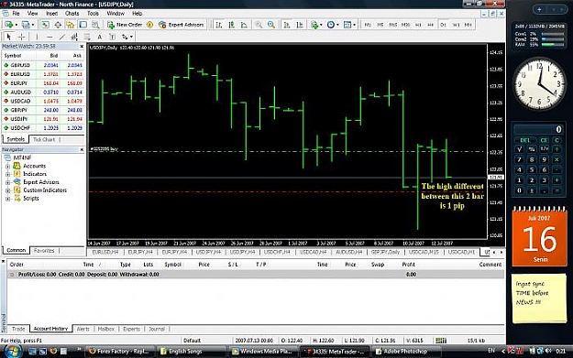Expand the Custom Indicators tree node

click(x=7, y=190)
